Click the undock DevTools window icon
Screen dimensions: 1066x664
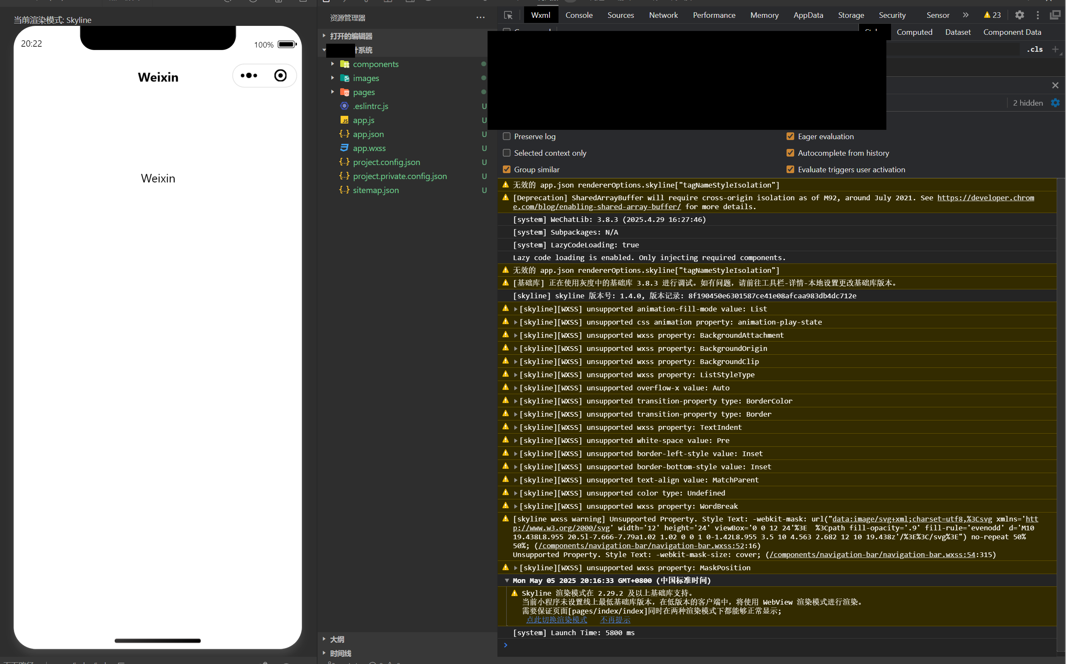point(1055,15)
